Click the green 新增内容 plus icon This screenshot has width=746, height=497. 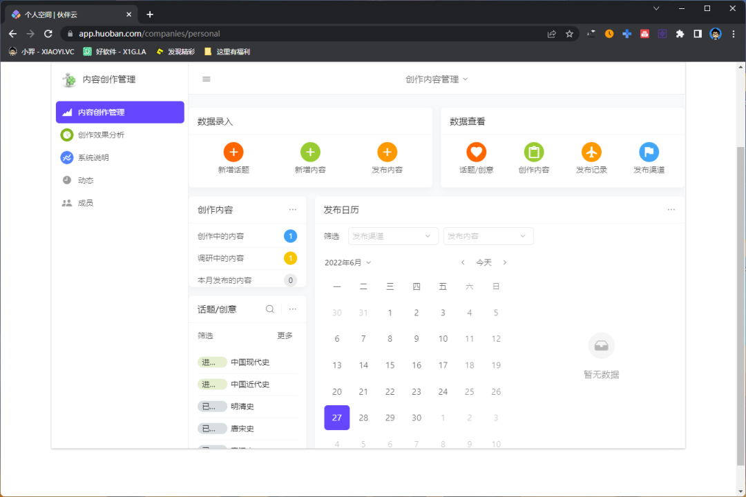click(310, 150)
